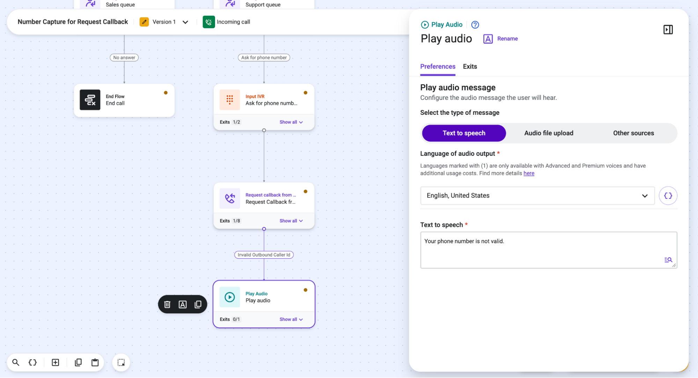Click the Ask for phone number label
This screenshot has height=378, width=698.
coord(264,58)
